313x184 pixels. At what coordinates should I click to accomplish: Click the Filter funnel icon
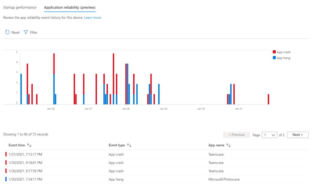(26, 32)
